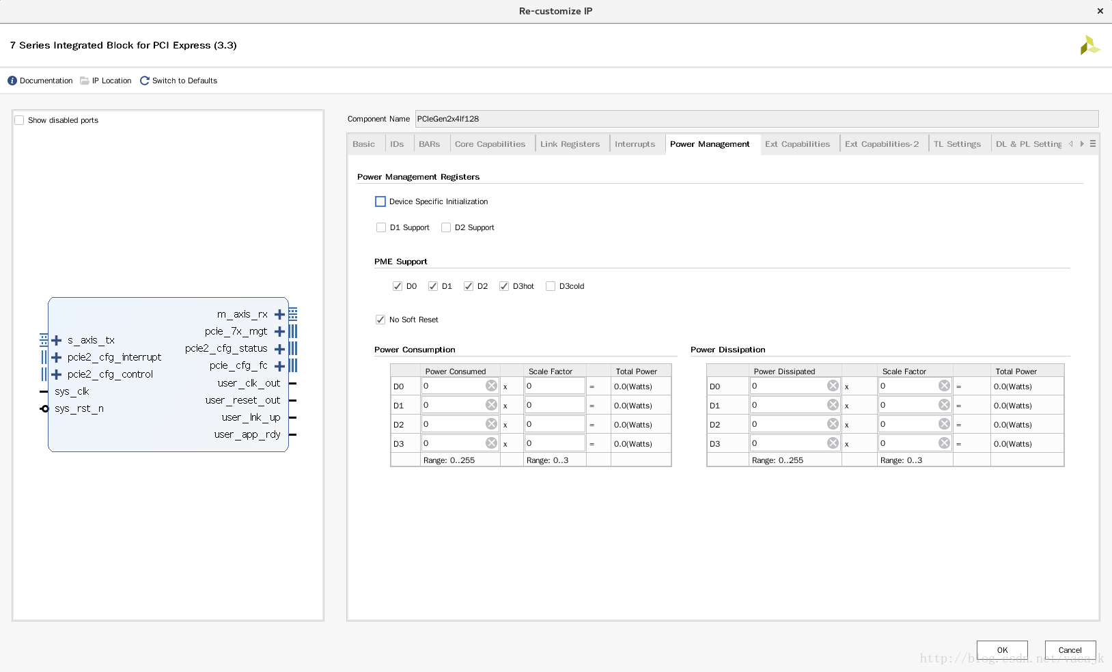
Task: Click the Component Name field
Action: (x=757, y=119)
